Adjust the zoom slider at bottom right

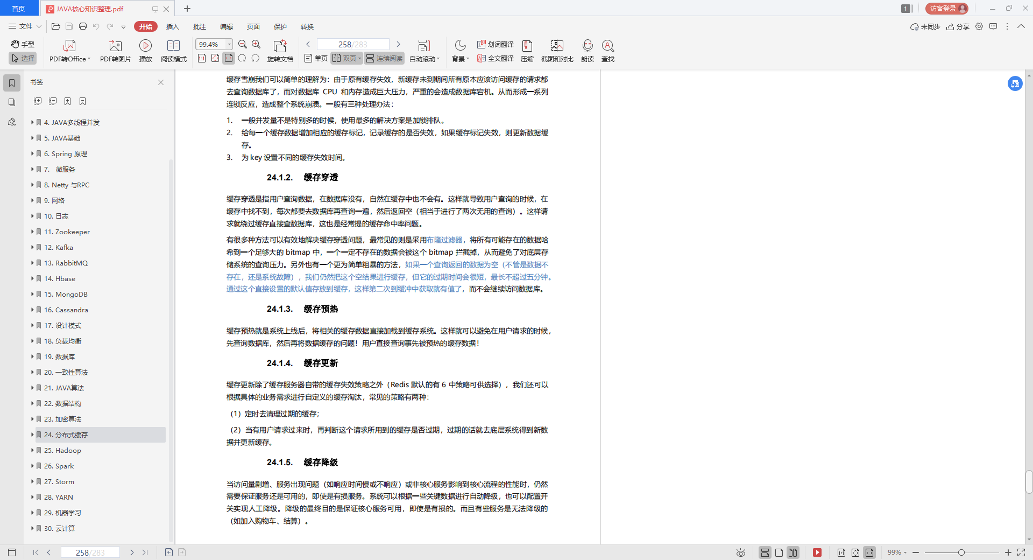pyautogui.click(x=960, y=552)
